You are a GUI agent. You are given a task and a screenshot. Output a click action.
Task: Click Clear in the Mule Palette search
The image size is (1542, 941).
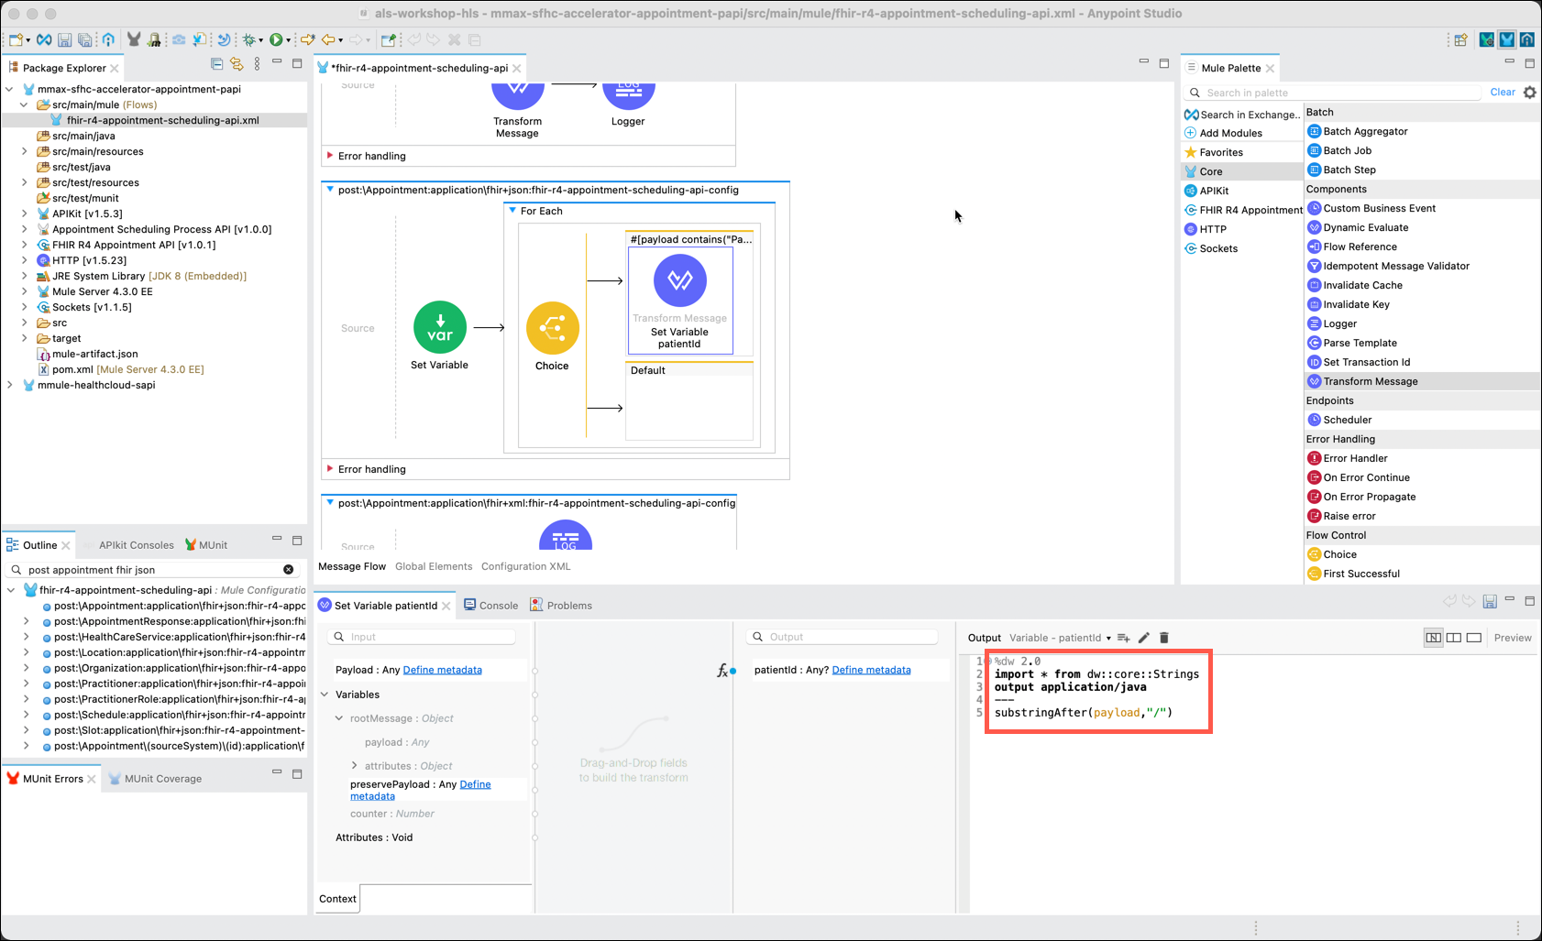1503,93
